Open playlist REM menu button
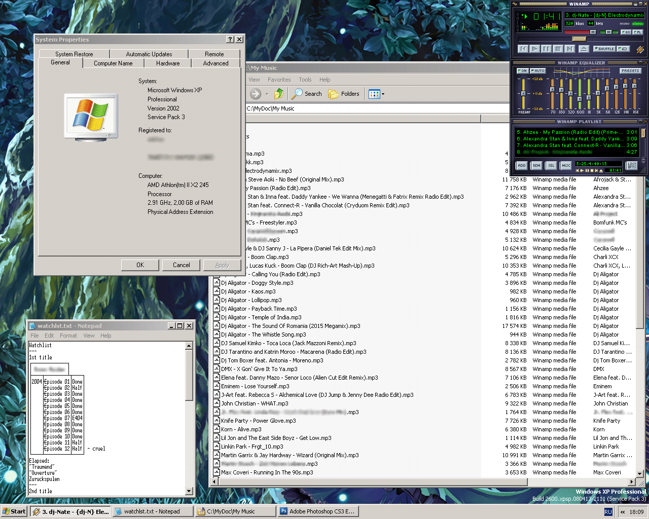 point(536,166)
